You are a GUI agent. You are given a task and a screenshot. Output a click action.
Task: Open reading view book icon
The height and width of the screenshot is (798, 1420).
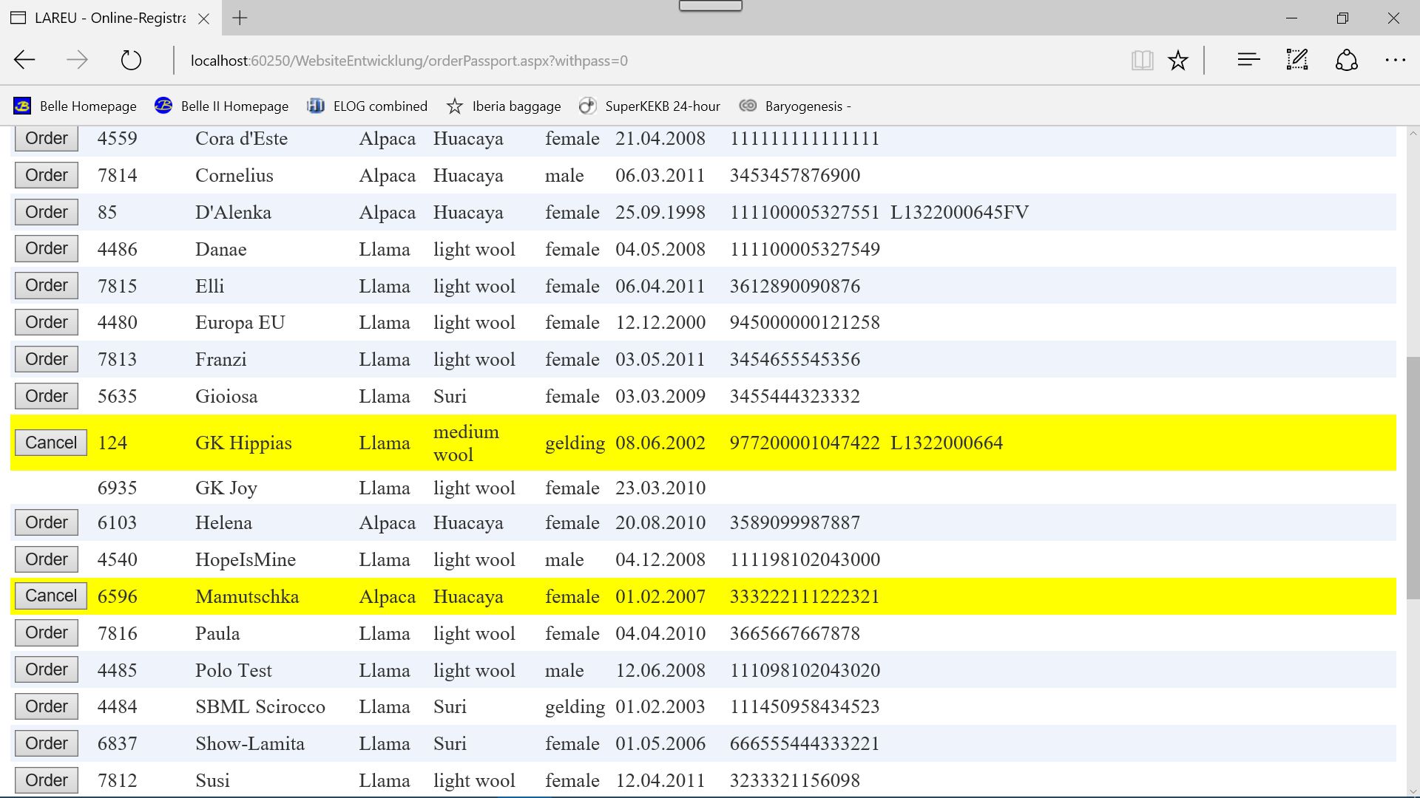1142,61
